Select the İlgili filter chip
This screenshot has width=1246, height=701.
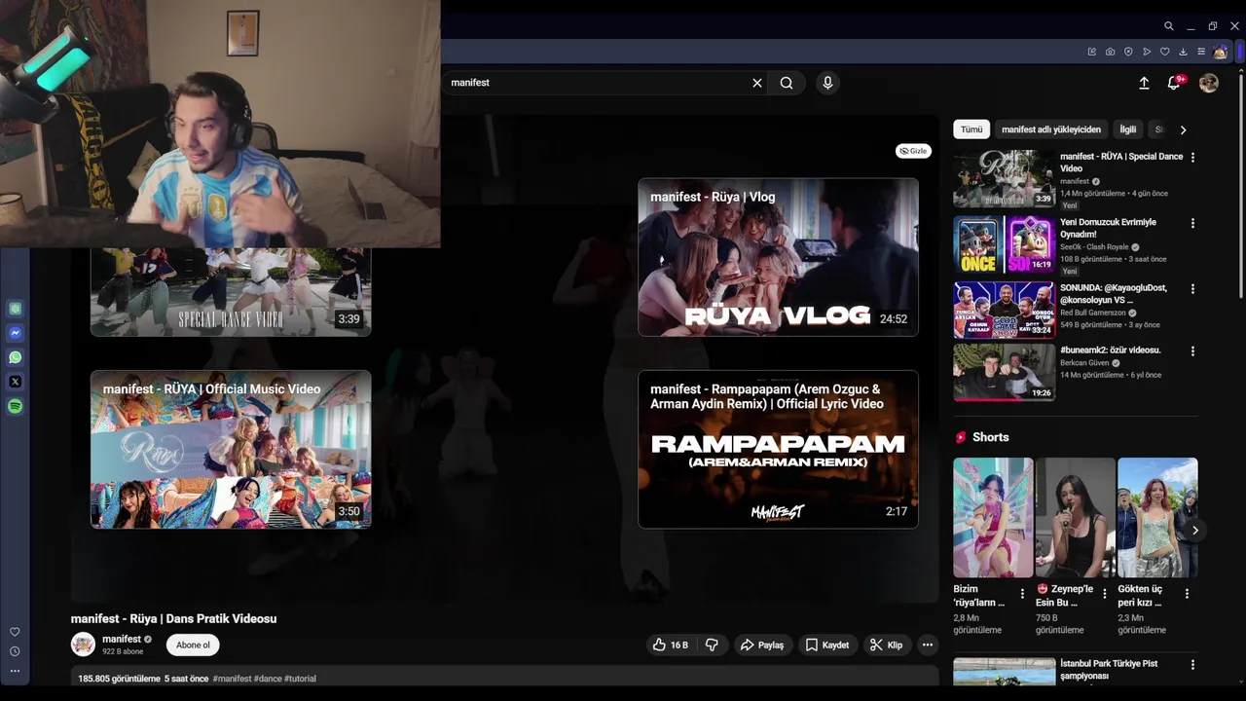tap(1128, 129)
